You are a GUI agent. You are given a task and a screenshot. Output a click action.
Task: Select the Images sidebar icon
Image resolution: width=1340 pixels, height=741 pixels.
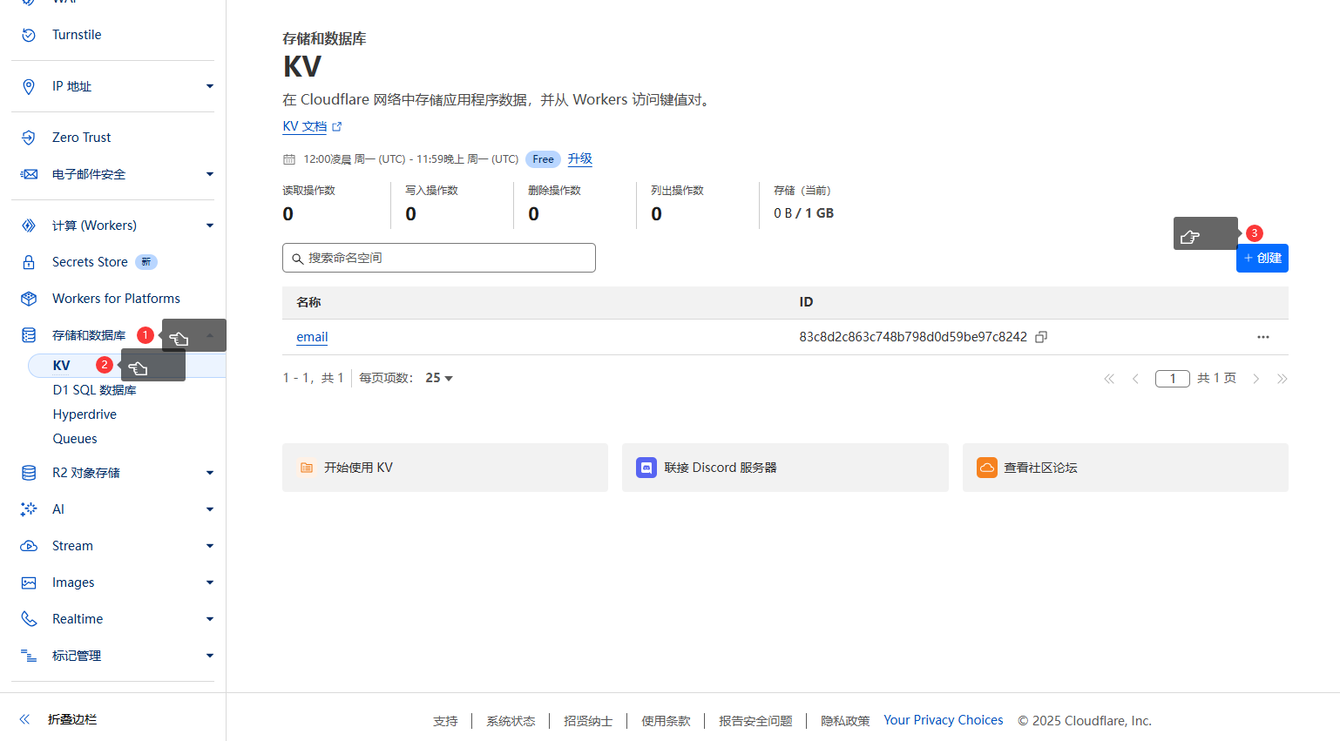pos(27,582)
